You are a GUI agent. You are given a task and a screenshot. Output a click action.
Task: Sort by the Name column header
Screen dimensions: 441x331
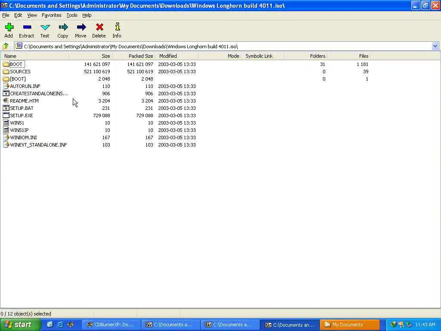click(x=35, y=56)
